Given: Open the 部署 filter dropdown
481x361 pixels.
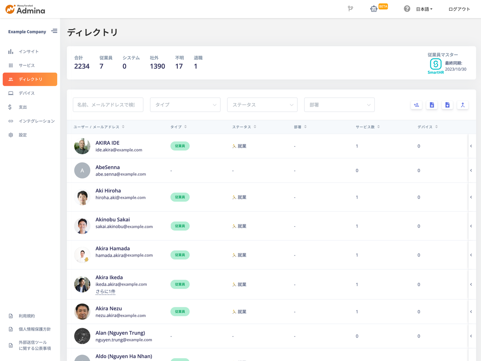Looking at the screenshot, I should (x=339, y=105).
